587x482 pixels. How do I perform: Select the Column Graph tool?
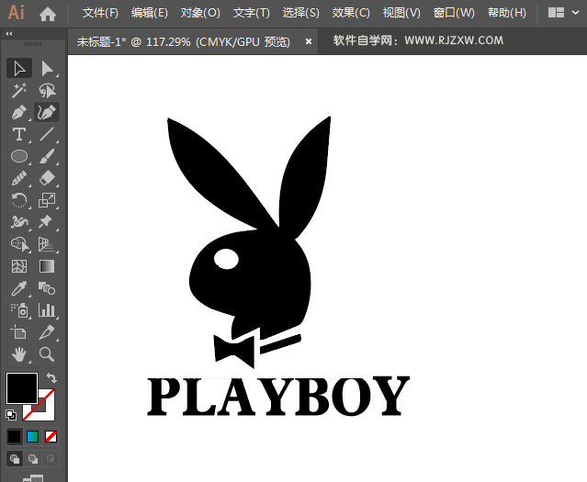pyautogui.click(x=47, y=310)
